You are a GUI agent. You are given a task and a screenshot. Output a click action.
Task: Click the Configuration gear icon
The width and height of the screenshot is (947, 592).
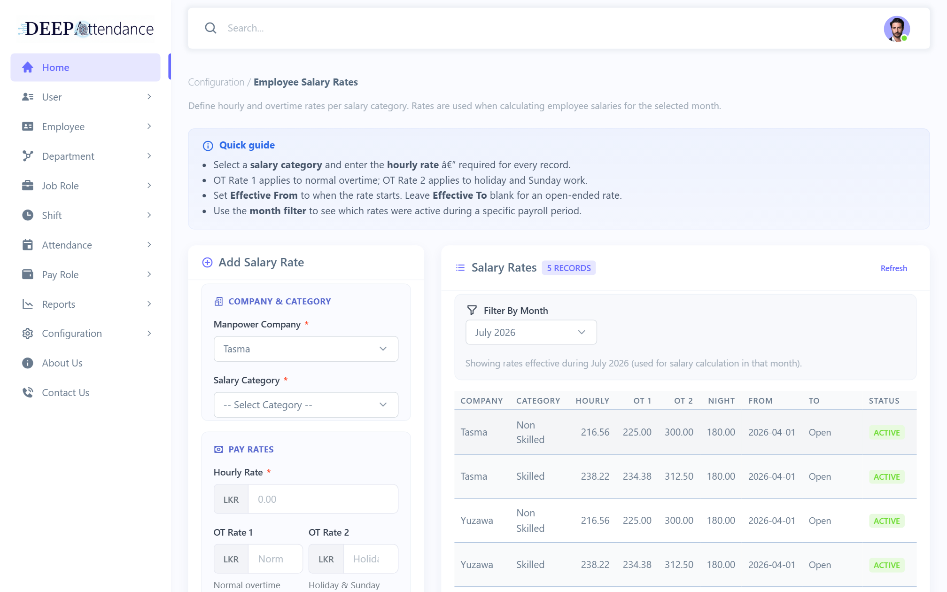(28, 334)
